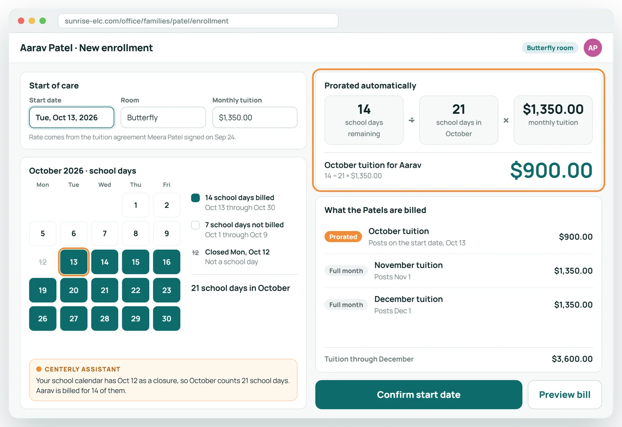This screenshot has width=622, height=427.
Task: Select October 9 on the calendar
Action: pyautogui.click(x=167, y=233)
